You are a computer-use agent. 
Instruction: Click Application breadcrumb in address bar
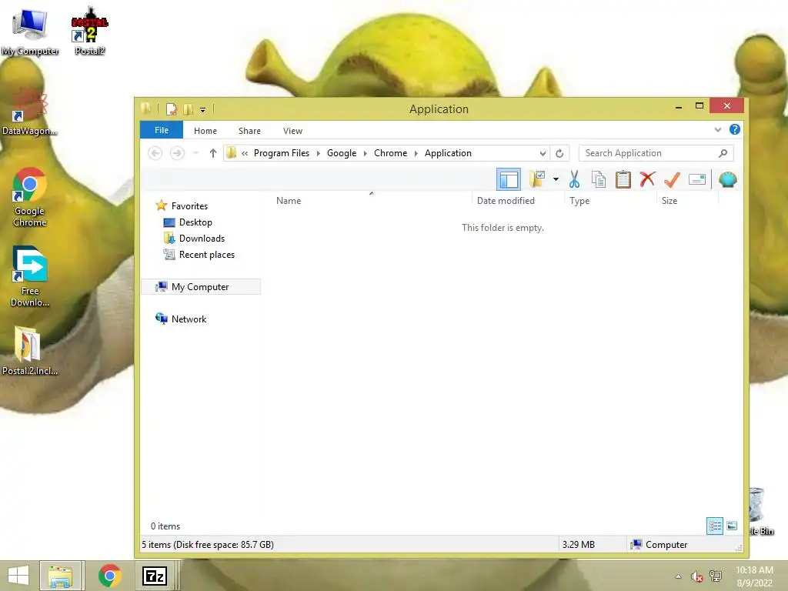[448, 153]
